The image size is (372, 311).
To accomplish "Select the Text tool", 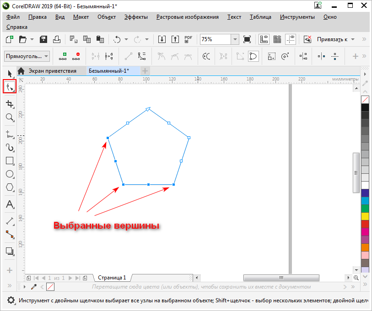I will pos(9,204).
